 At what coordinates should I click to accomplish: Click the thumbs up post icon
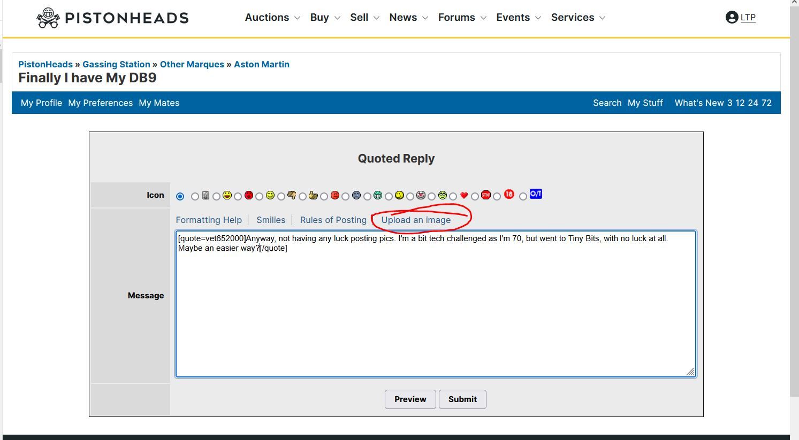(x=313, y=195)
